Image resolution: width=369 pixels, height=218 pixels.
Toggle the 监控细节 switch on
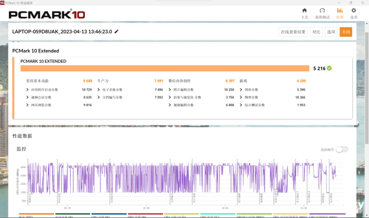342,150
